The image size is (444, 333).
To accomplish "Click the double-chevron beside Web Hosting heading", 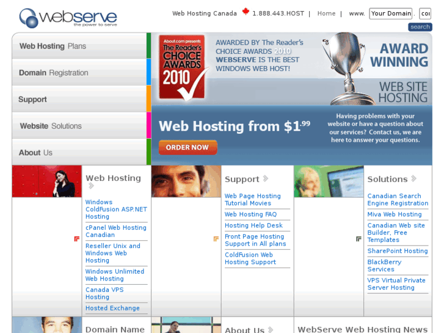I will click(x=91, y=186).
